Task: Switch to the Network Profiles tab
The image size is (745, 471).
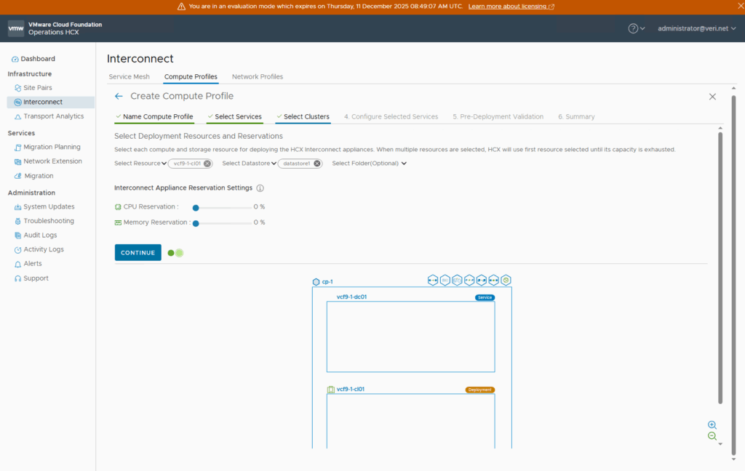Action: (x=258, y=76)
